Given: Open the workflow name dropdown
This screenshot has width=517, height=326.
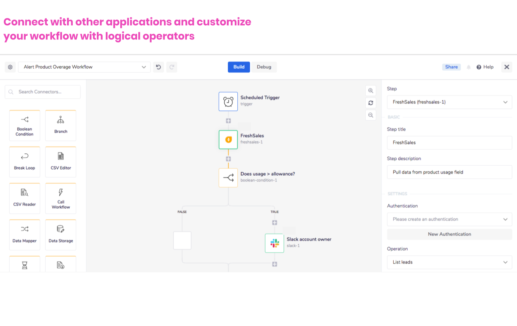Looking at the screenshot, I should tap(84, 67).
